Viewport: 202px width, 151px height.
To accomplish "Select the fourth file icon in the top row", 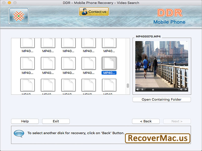I will [x=89, y=43].
